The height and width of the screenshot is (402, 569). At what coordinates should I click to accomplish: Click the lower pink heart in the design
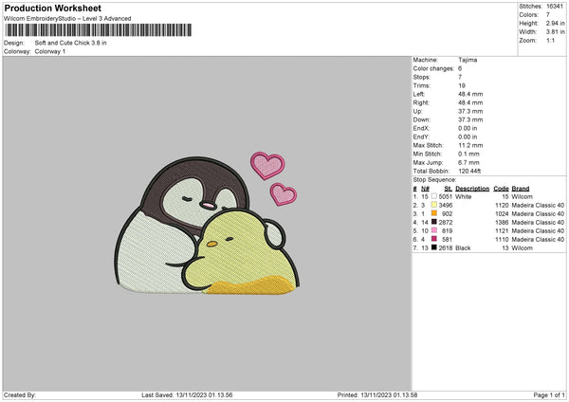coord(283,193)
